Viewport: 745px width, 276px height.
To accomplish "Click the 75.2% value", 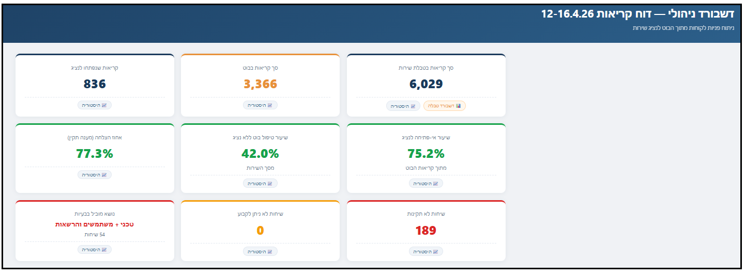I will pyautogui.click(x=426, y=154).
